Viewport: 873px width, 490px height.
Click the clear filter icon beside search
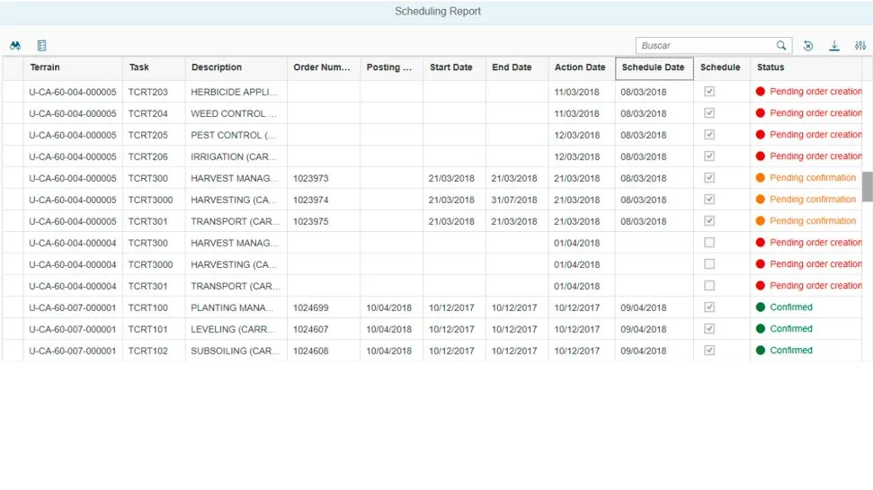tap(808, 46)
